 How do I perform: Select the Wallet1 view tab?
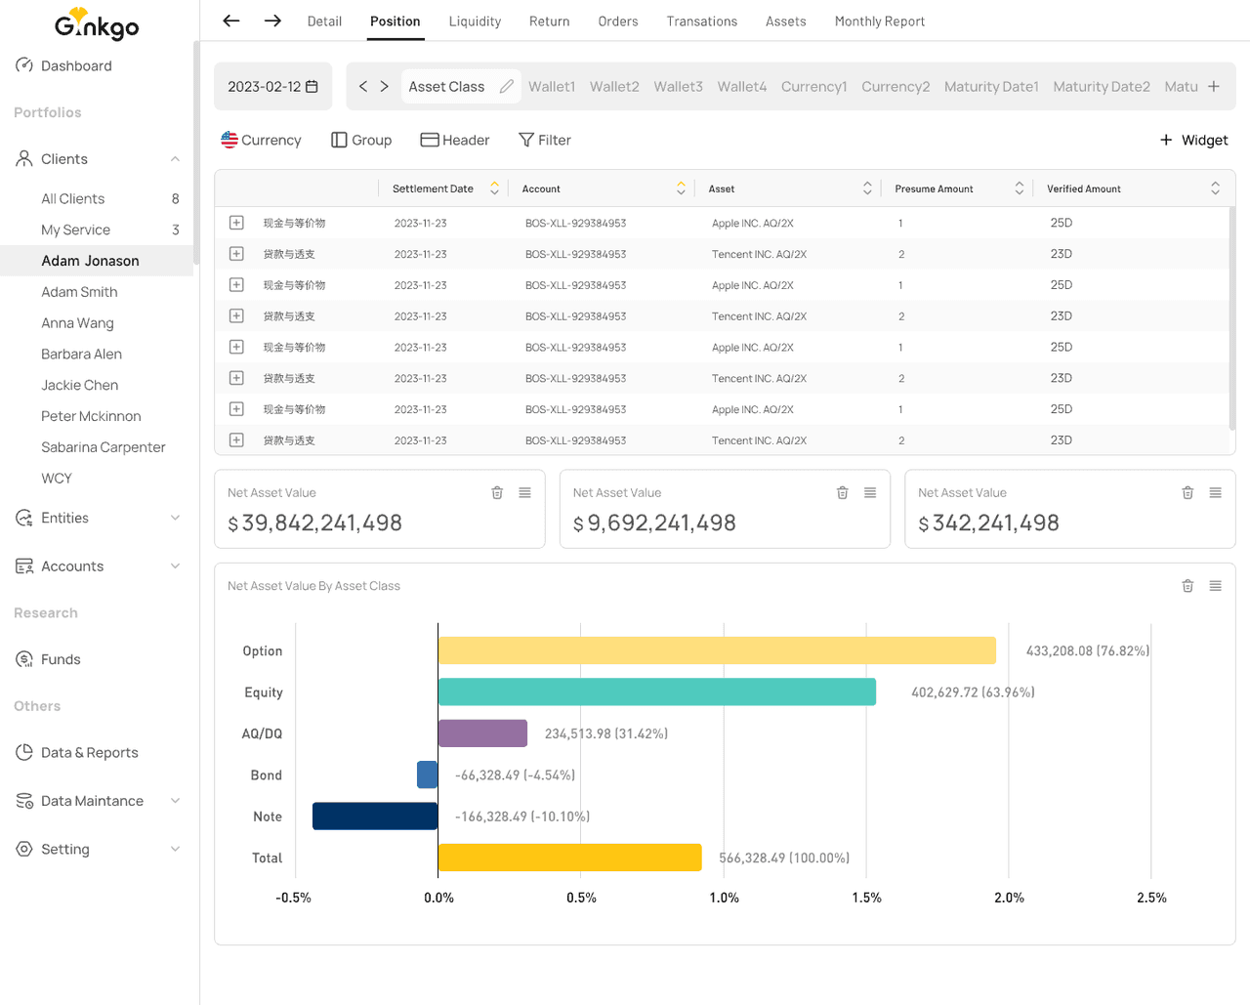(x=552, y=86)
